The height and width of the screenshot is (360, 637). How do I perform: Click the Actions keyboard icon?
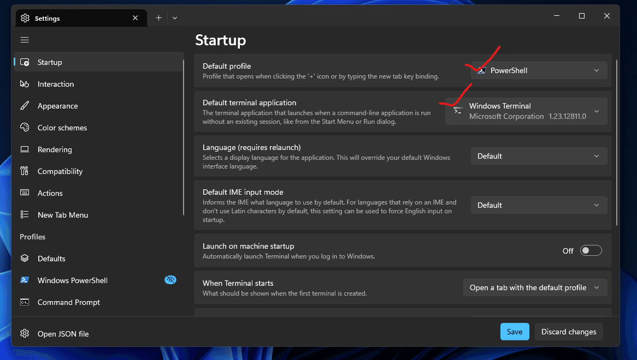tap(25, 193)
